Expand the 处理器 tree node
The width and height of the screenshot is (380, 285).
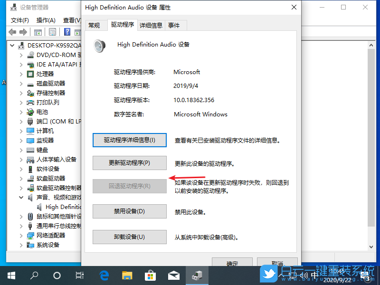(x=20, y=74)
